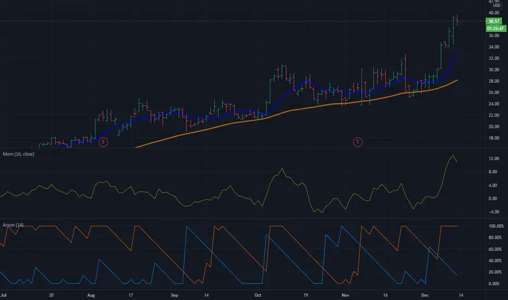Click the 26.00 price scale label
The width and height of the screenshot is (508, 300).
(x=494, y=92)
